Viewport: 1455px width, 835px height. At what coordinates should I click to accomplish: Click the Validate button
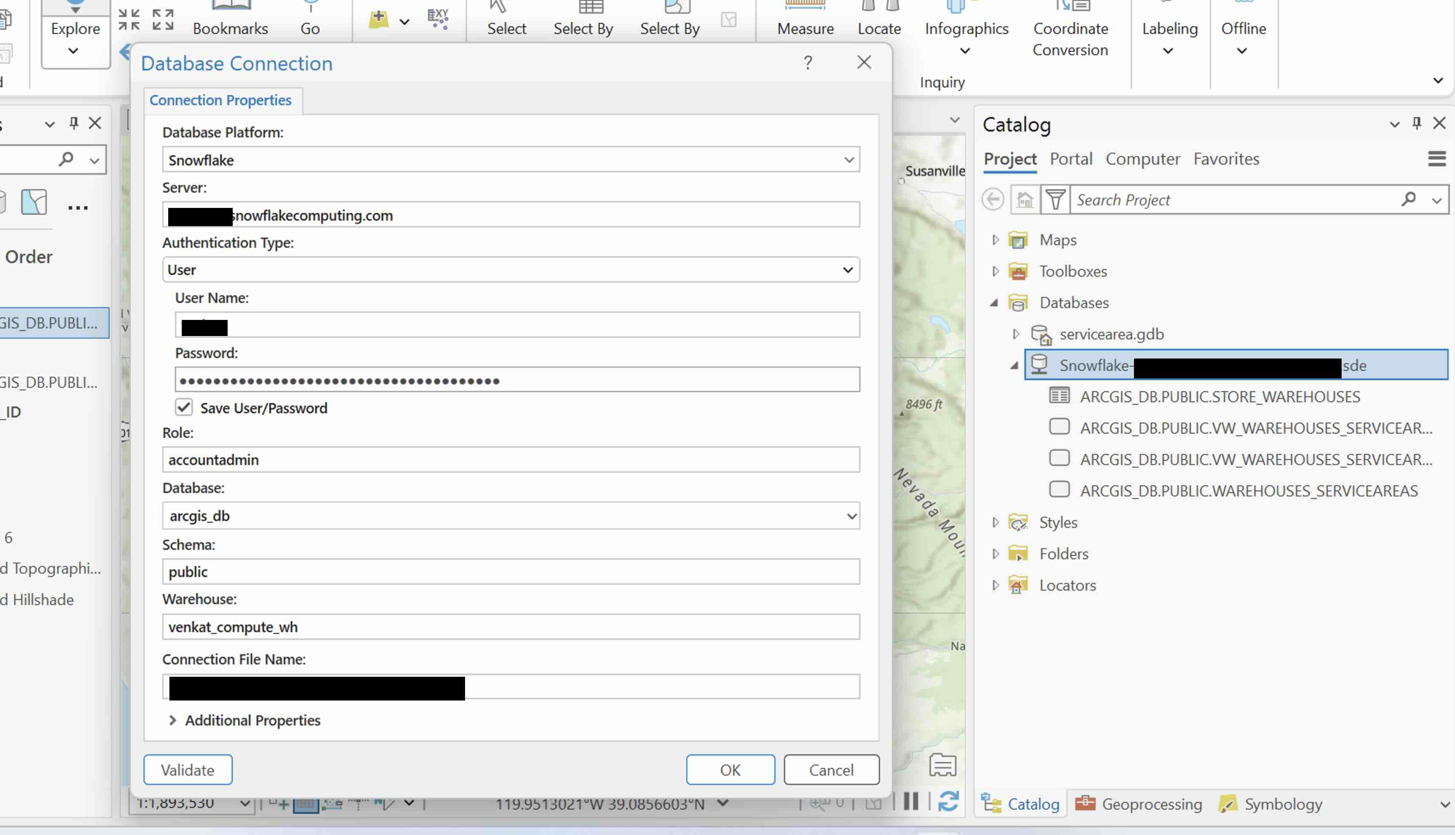click(x=188, y=770)
